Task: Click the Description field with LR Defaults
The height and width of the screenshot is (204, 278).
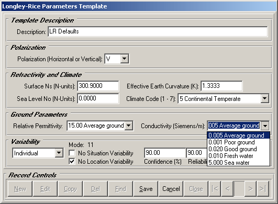Action: 158,31
